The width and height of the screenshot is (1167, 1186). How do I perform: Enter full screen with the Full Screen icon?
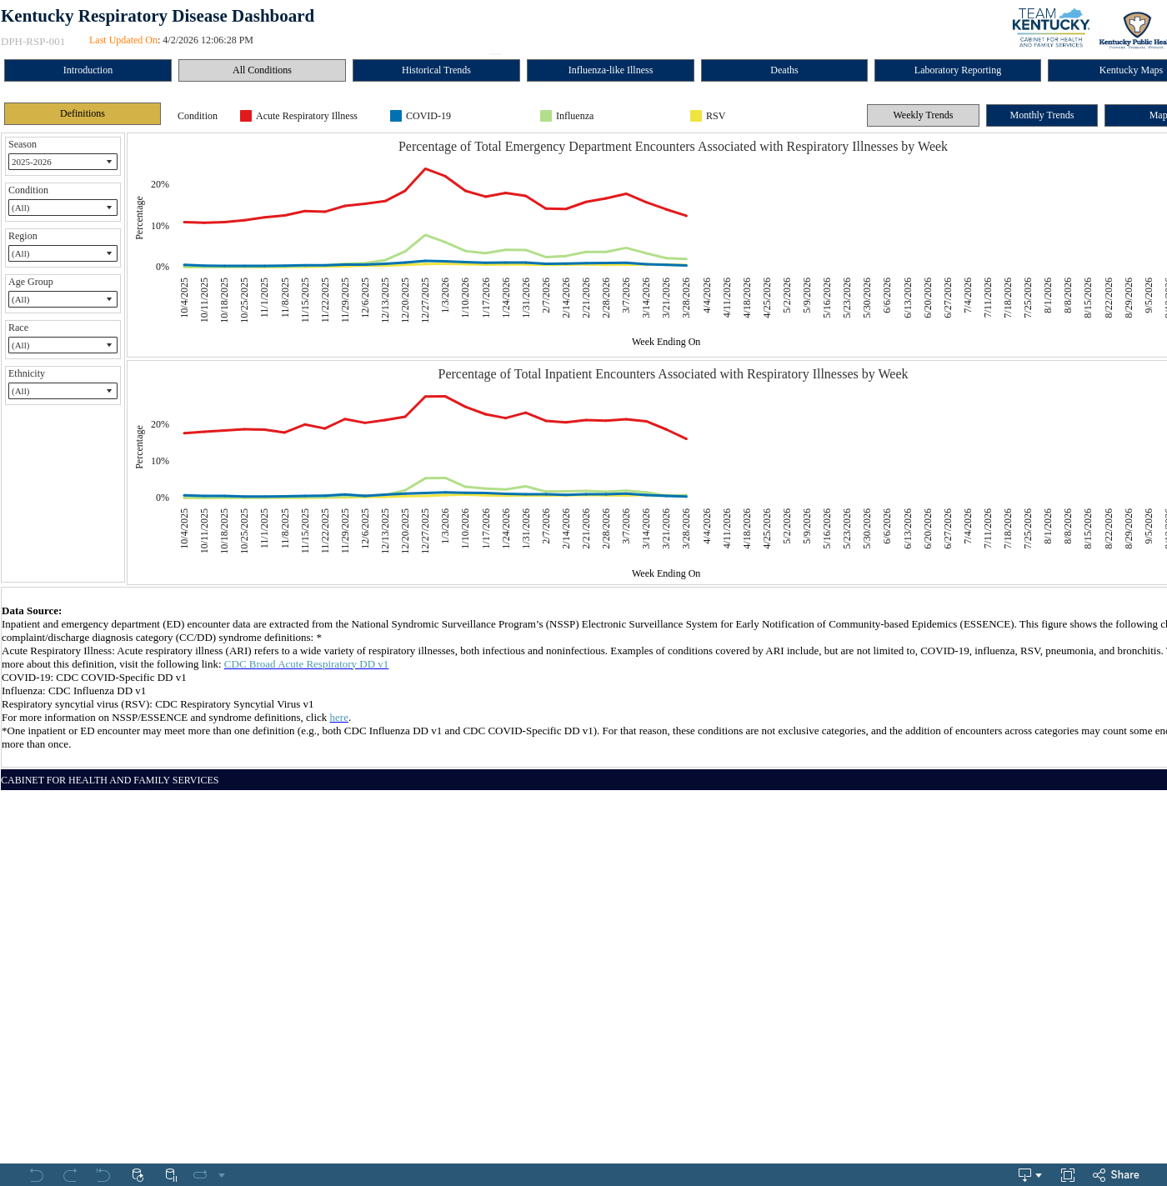[1068, 1175]
